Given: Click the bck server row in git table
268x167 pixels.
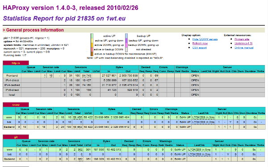Looking at the screenshot, I should pyautogui.click(x=134, y=154).
